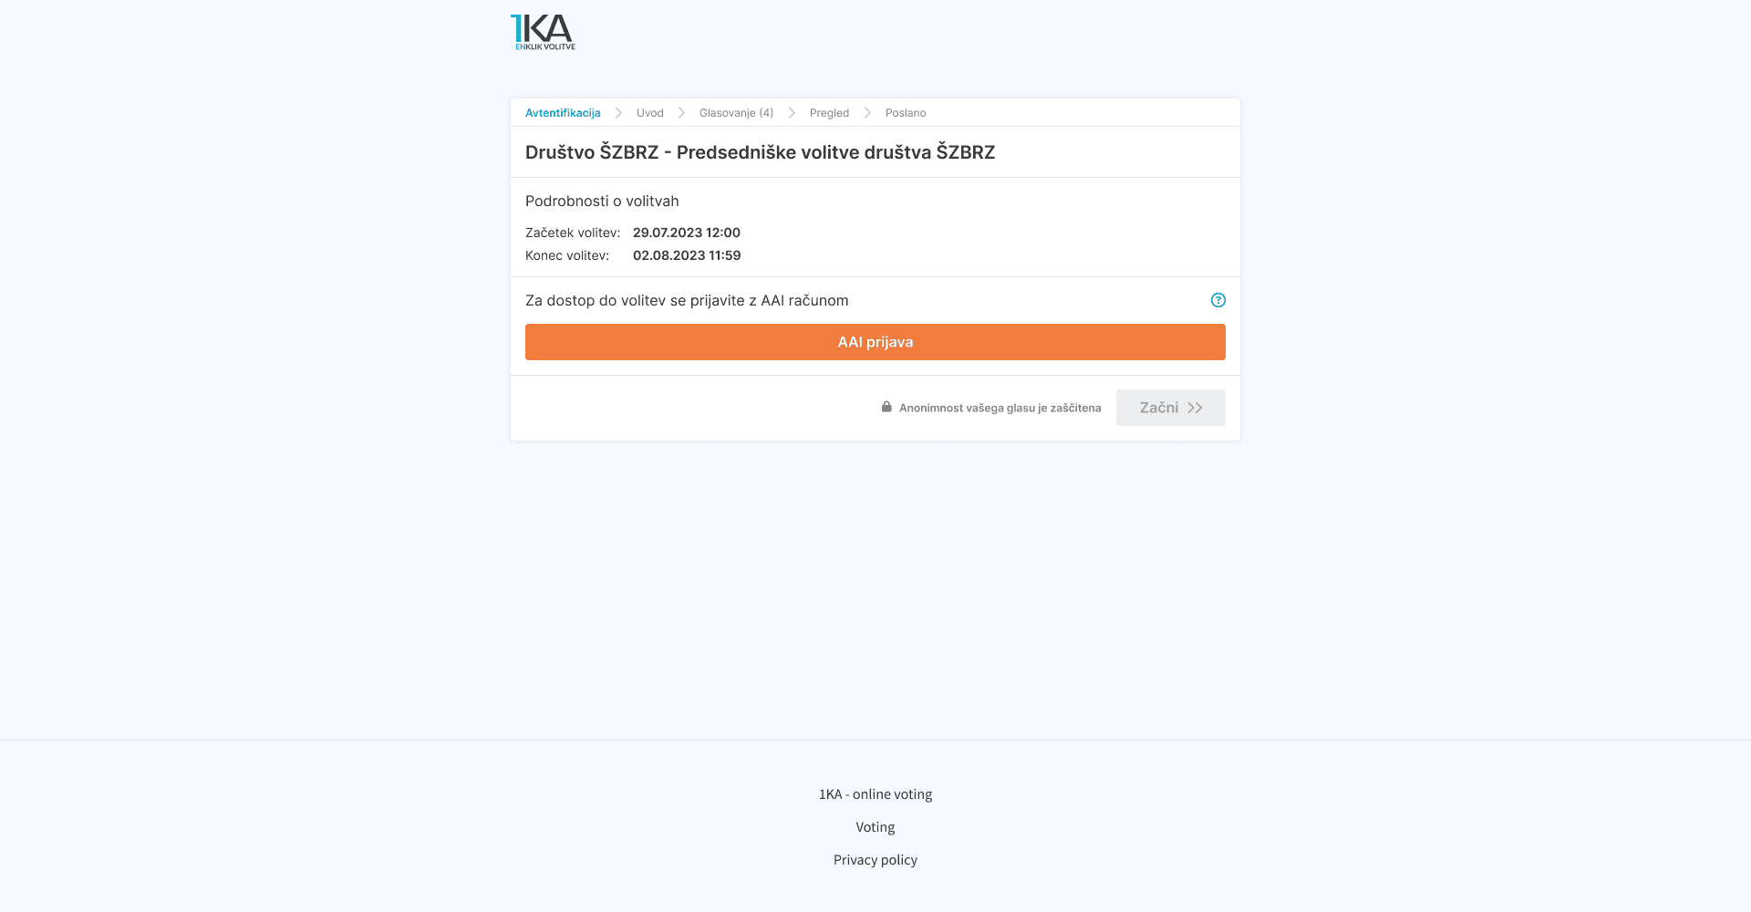The image size is (1751, 912).
Task: Open the 1KA - online voting link
Action: click(x=875, y=793)
